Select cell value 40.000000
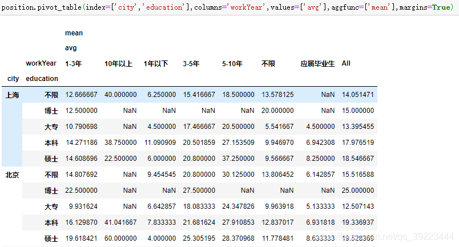 point(120,95)
